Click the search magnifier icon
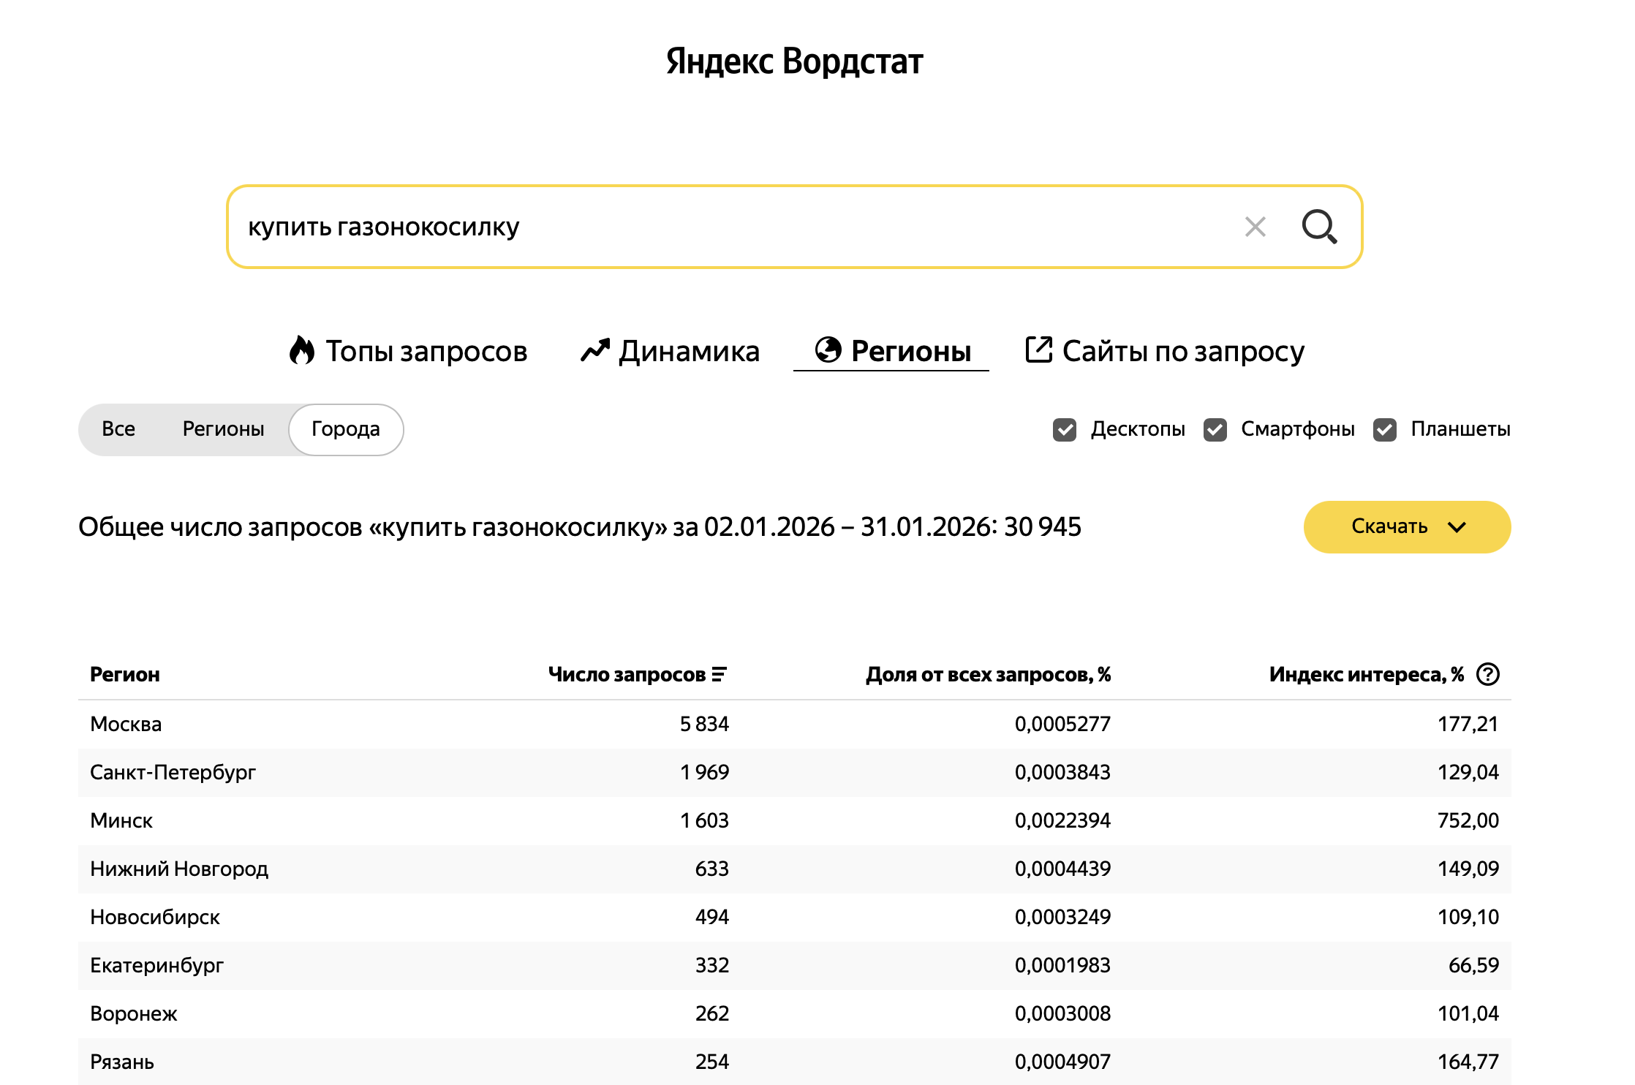The image size is (1635, 1085). [1319, 227]
